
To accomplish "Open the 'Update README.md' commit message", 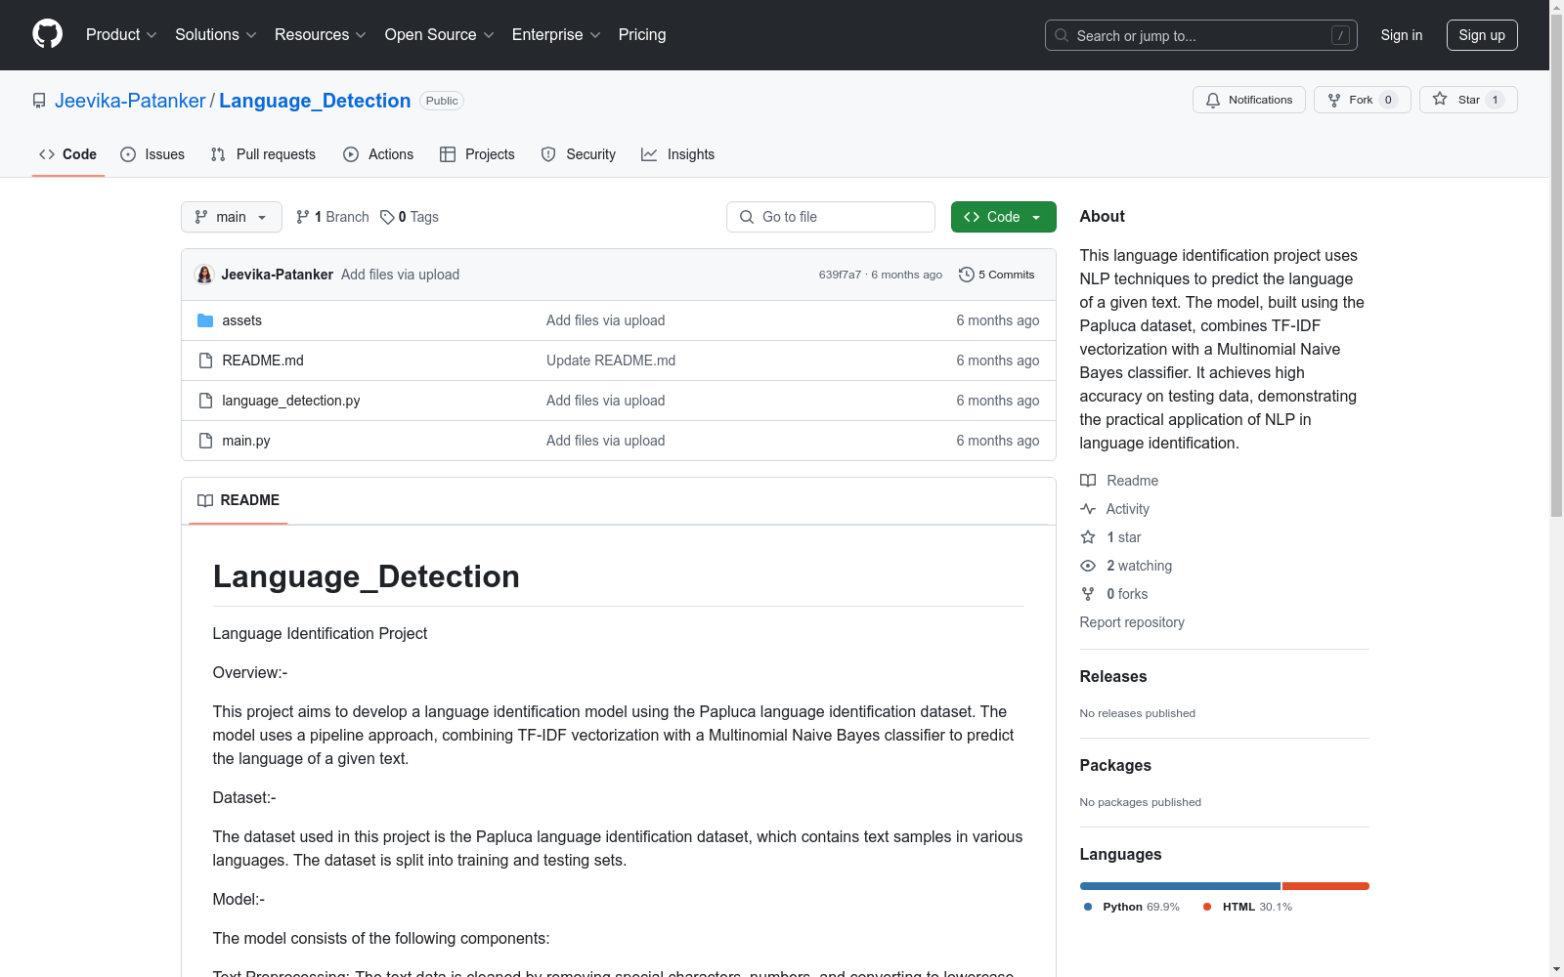I will coord(611,361).
